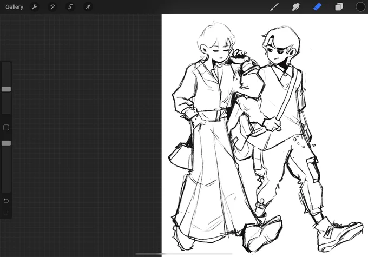Tap the square Modify button in sidebar
368x257 pixels.
[6, 128]
